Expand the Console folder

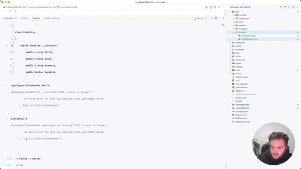234,15
